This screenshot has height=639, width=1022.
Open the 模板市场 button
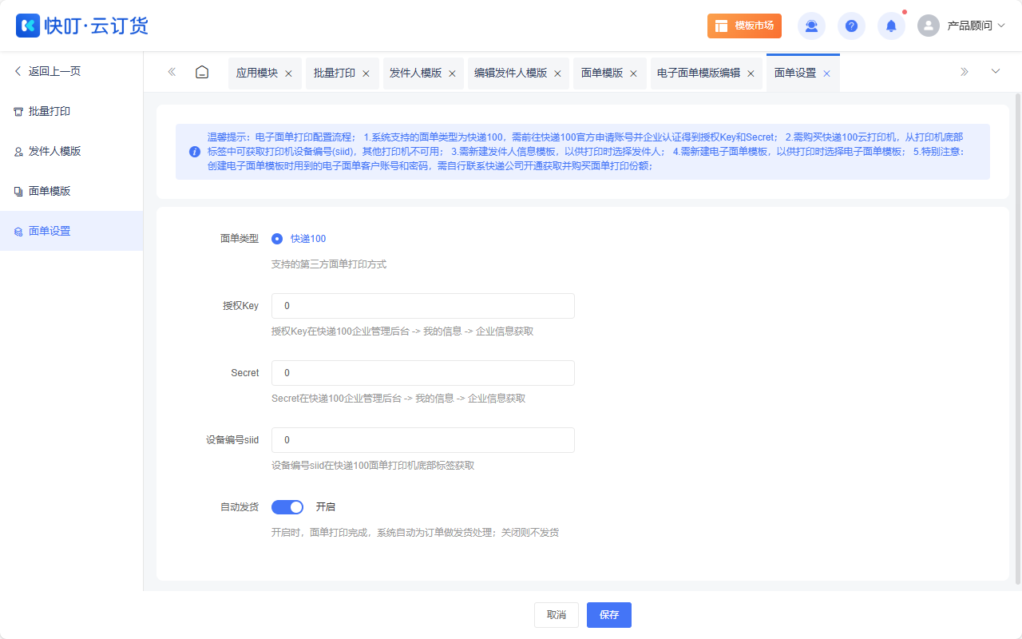point(744,26)
